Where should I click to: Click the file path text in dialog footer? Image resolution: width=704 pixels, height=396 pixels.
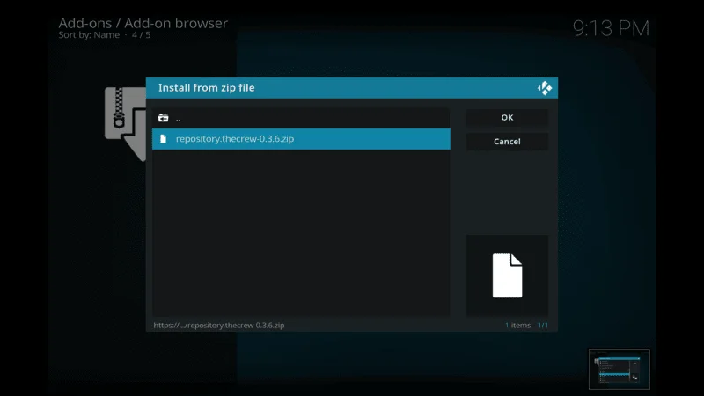coord(219,325)
